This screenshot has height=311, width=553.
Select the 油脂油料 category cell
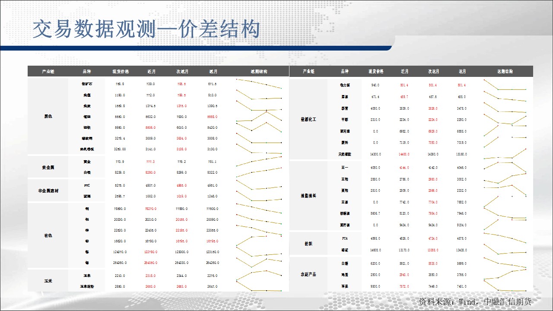(308, 196)
